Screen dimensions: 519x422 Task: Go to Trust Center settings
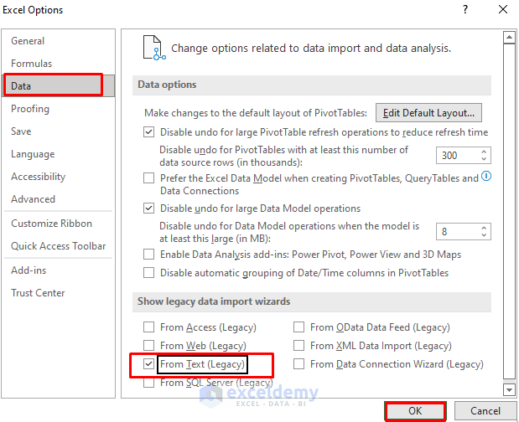pos(38,293)
